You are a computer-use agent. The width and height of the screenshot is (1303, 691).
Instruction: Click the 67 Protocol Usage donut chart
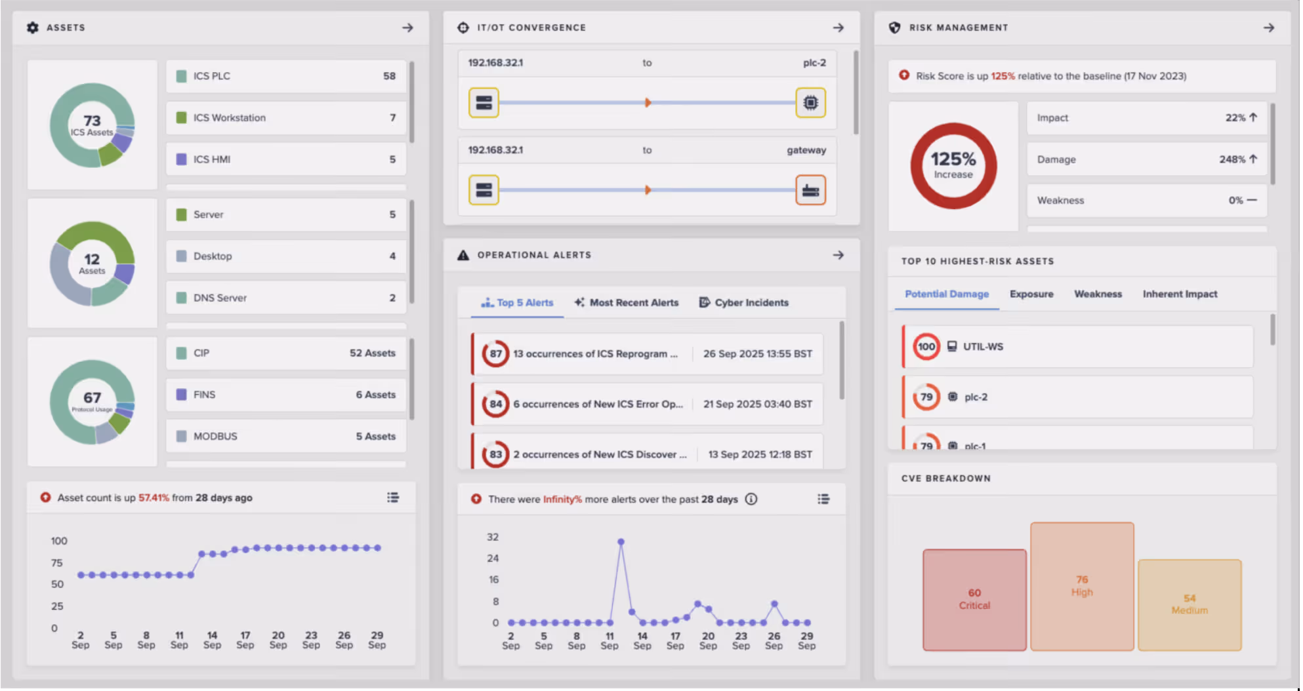(92, 402)
